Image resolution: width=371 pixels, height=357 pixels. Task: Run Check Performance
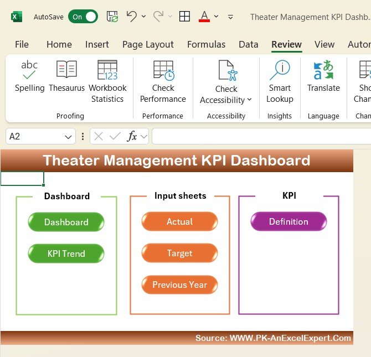pyautogui.click(x=163, y=81)
